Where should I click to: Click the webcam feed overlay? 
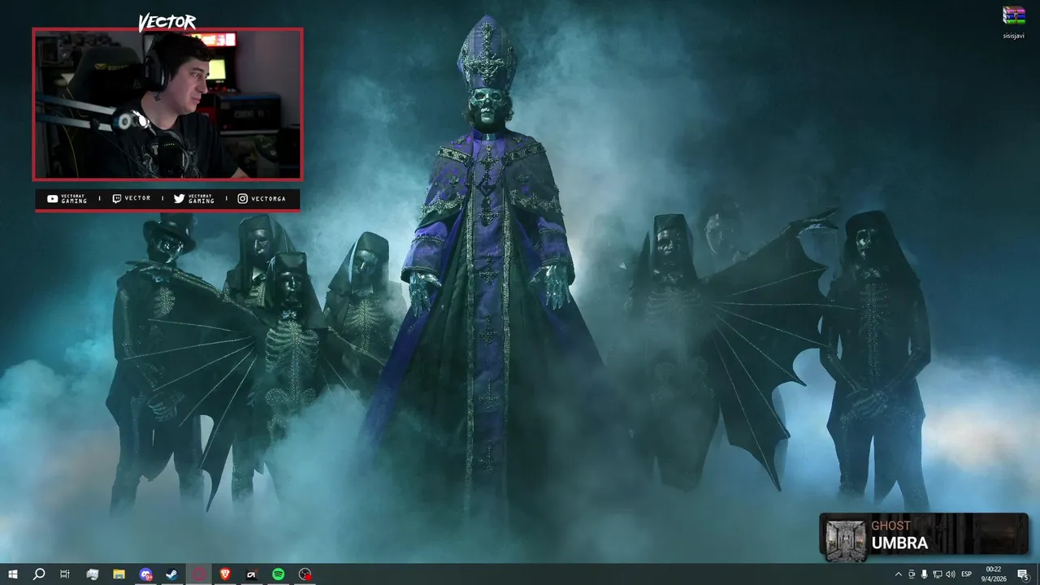[x=167, y=104]
